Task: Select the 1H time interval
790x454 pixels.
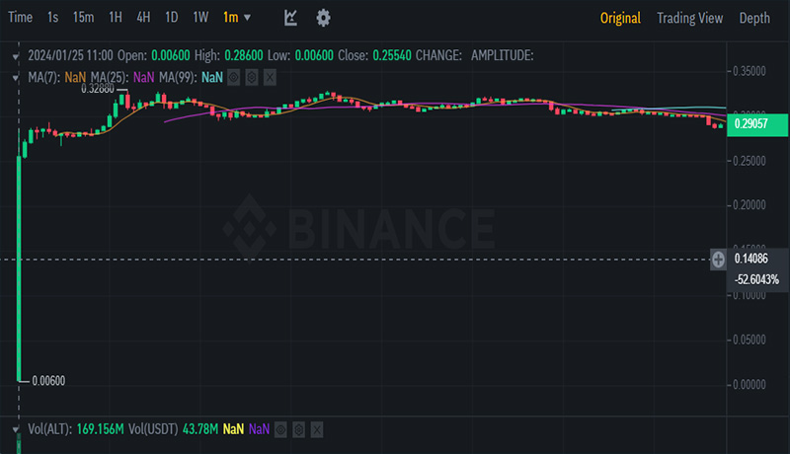Action: pyautogui.click(x=116, y=18)
